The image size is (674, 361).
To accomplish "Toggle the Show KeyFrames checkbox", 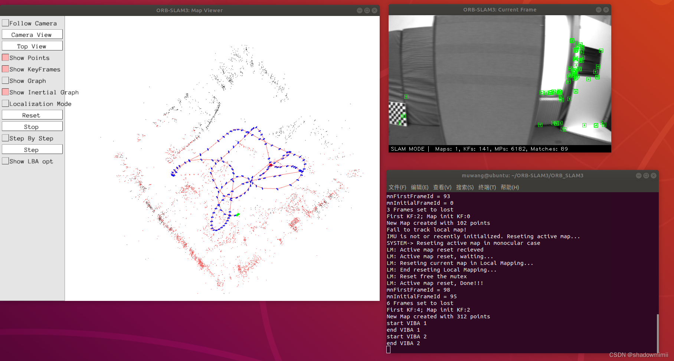I will (6, 69).
